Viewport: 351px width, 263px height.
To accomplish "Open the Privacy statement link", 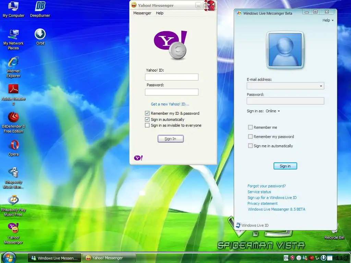I will (x=262, y=203).
